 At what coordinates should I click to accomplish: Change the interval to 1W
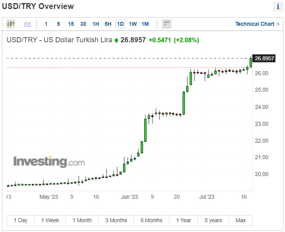[x=133, y=24]
